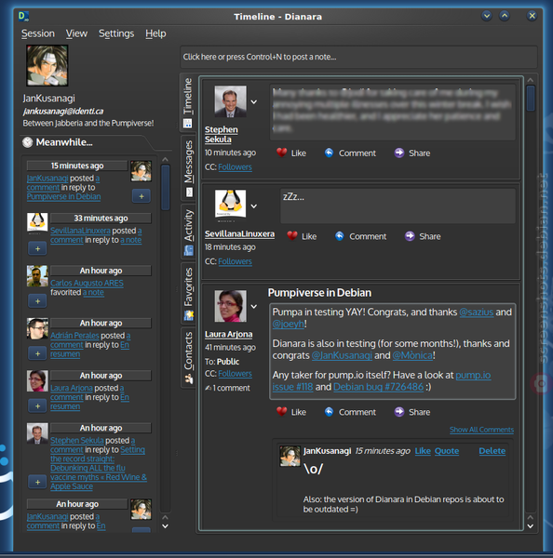Open the plus button of the 33 minutes ago item
This screenshot has height=558, width=553.
coord(37,248)
